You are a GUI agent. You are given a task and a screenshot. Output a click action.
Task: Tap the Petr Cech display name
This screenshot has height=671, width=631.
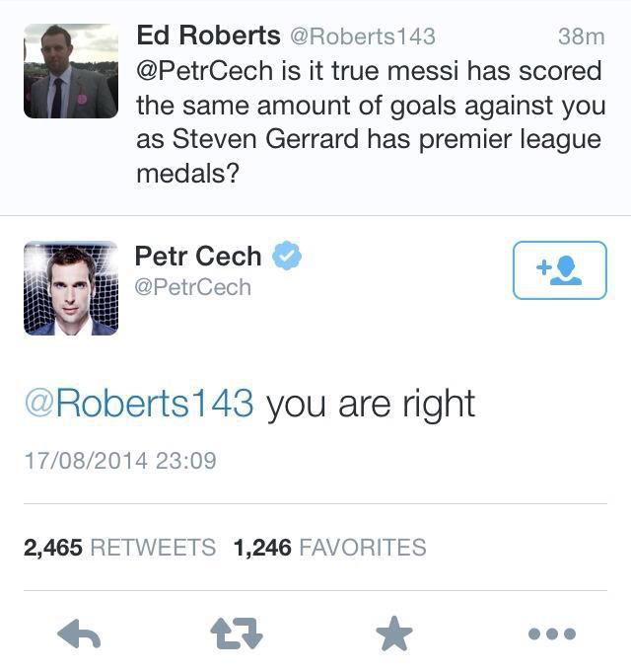[x=197, y=257]
